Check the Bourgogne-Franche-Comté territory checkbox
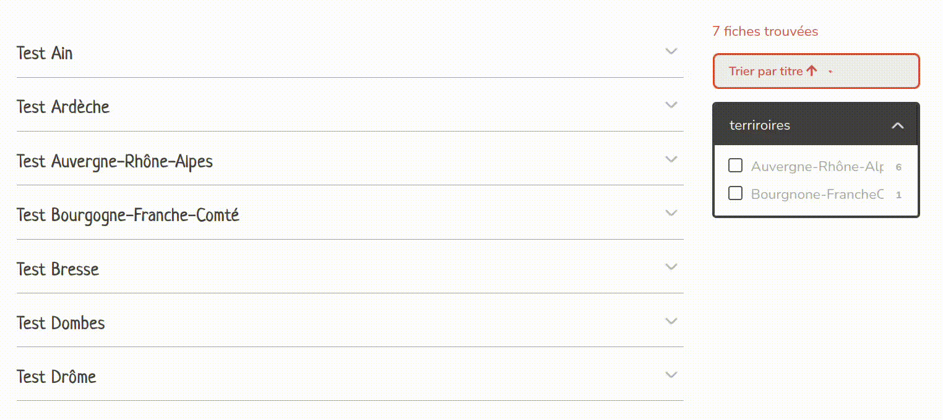943x420 pixels. [735, 193]
